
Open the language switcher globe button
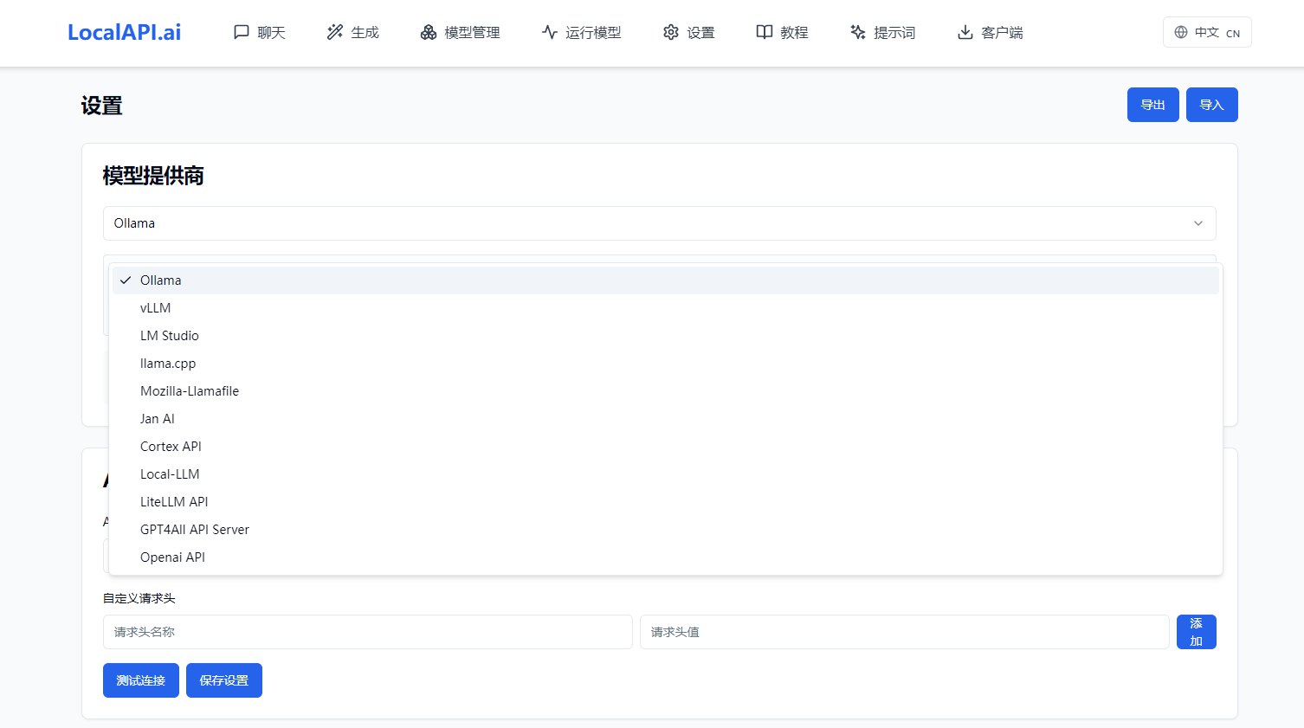[x=1207, y=32]
